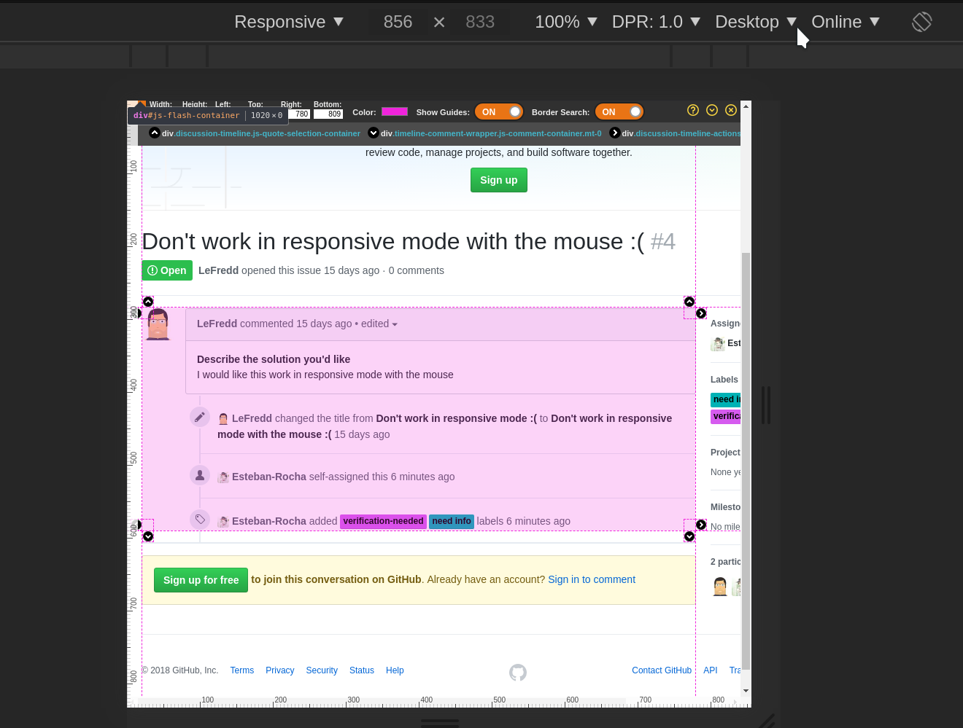Open the Status footer link

pos(362,670)
